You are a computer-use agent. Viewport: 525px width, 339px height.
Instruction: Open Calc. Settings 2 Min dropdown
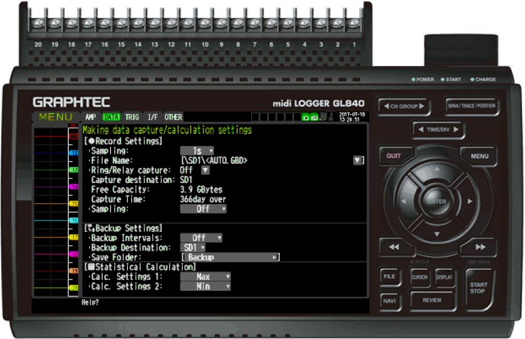[x=205, y=286]
